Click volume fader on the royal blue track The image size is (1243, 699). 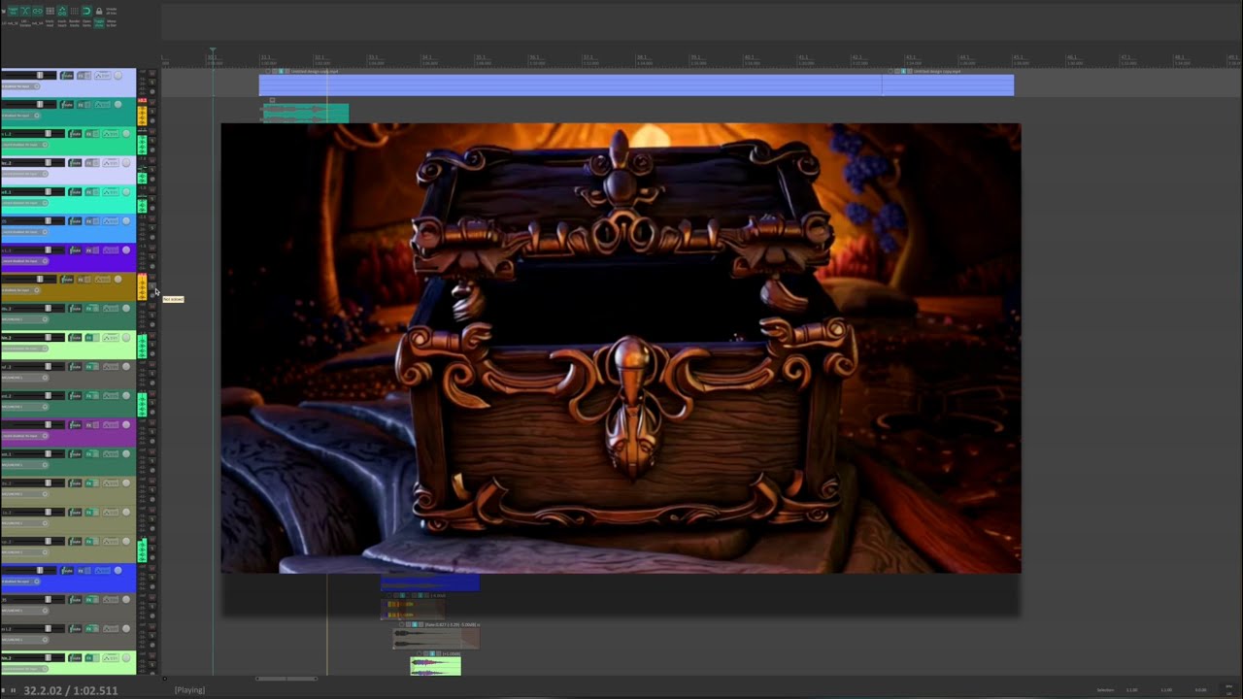40,571
